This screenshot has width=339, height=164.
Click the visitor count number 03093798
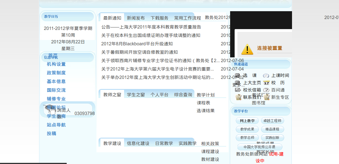(x=85, y=113)
